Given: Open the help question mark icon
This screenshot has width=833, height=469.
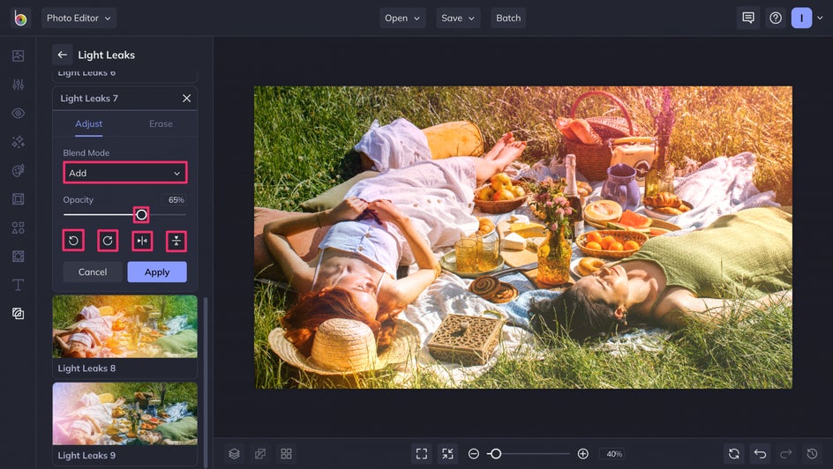Looking at the screenshot, I should click(x=776, y=18).
